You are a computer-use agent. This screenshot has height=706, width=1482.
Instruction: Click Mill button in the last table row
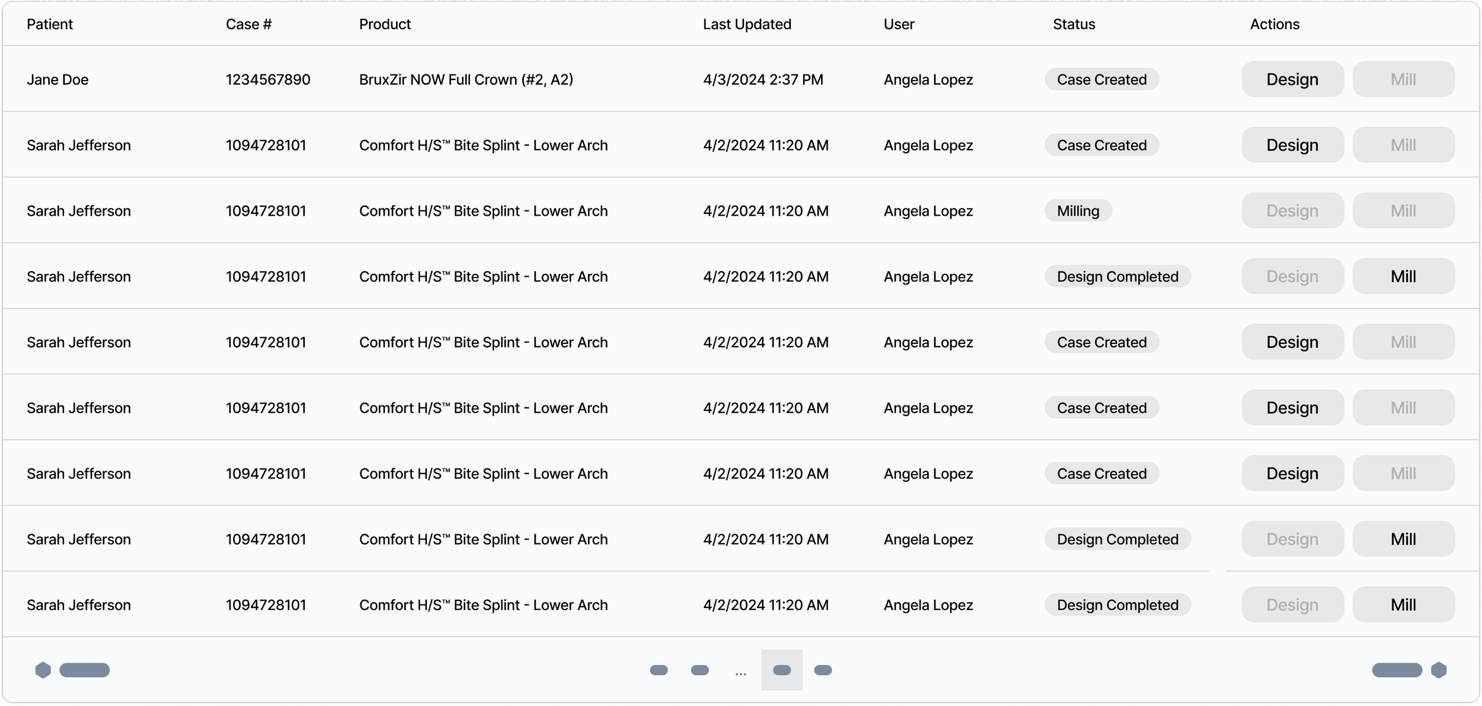[x=1403, y=605]
